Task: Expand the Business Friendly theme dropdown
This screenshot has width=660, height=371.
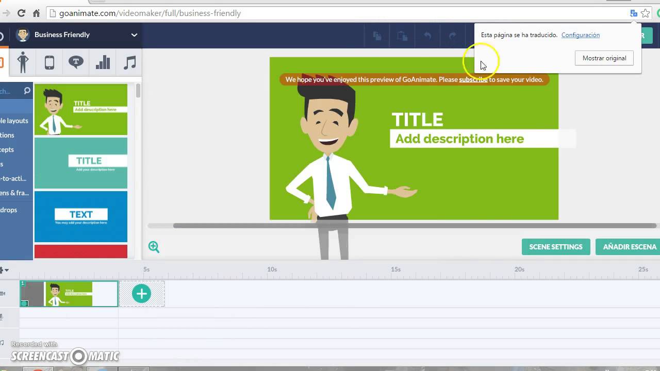Action: pyautogui.click(x=134, y=35)
